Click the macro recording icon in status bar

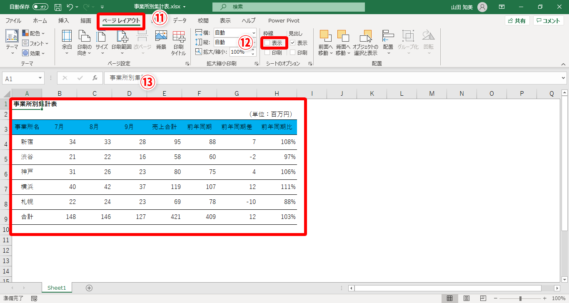(x=34, y=298)
